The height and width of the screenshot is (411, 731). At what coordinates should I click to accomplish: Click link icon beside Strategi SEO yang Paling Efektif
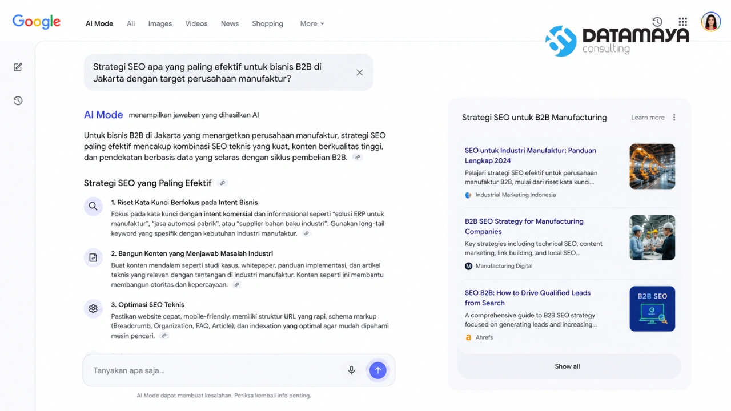(223, 183)
